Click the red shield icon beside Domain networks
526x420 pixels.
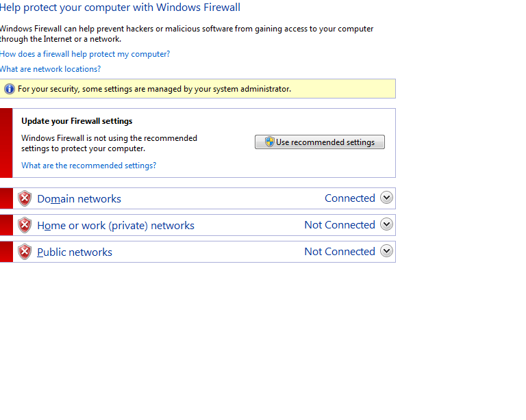pyautogui.click(x=25, y=198)
